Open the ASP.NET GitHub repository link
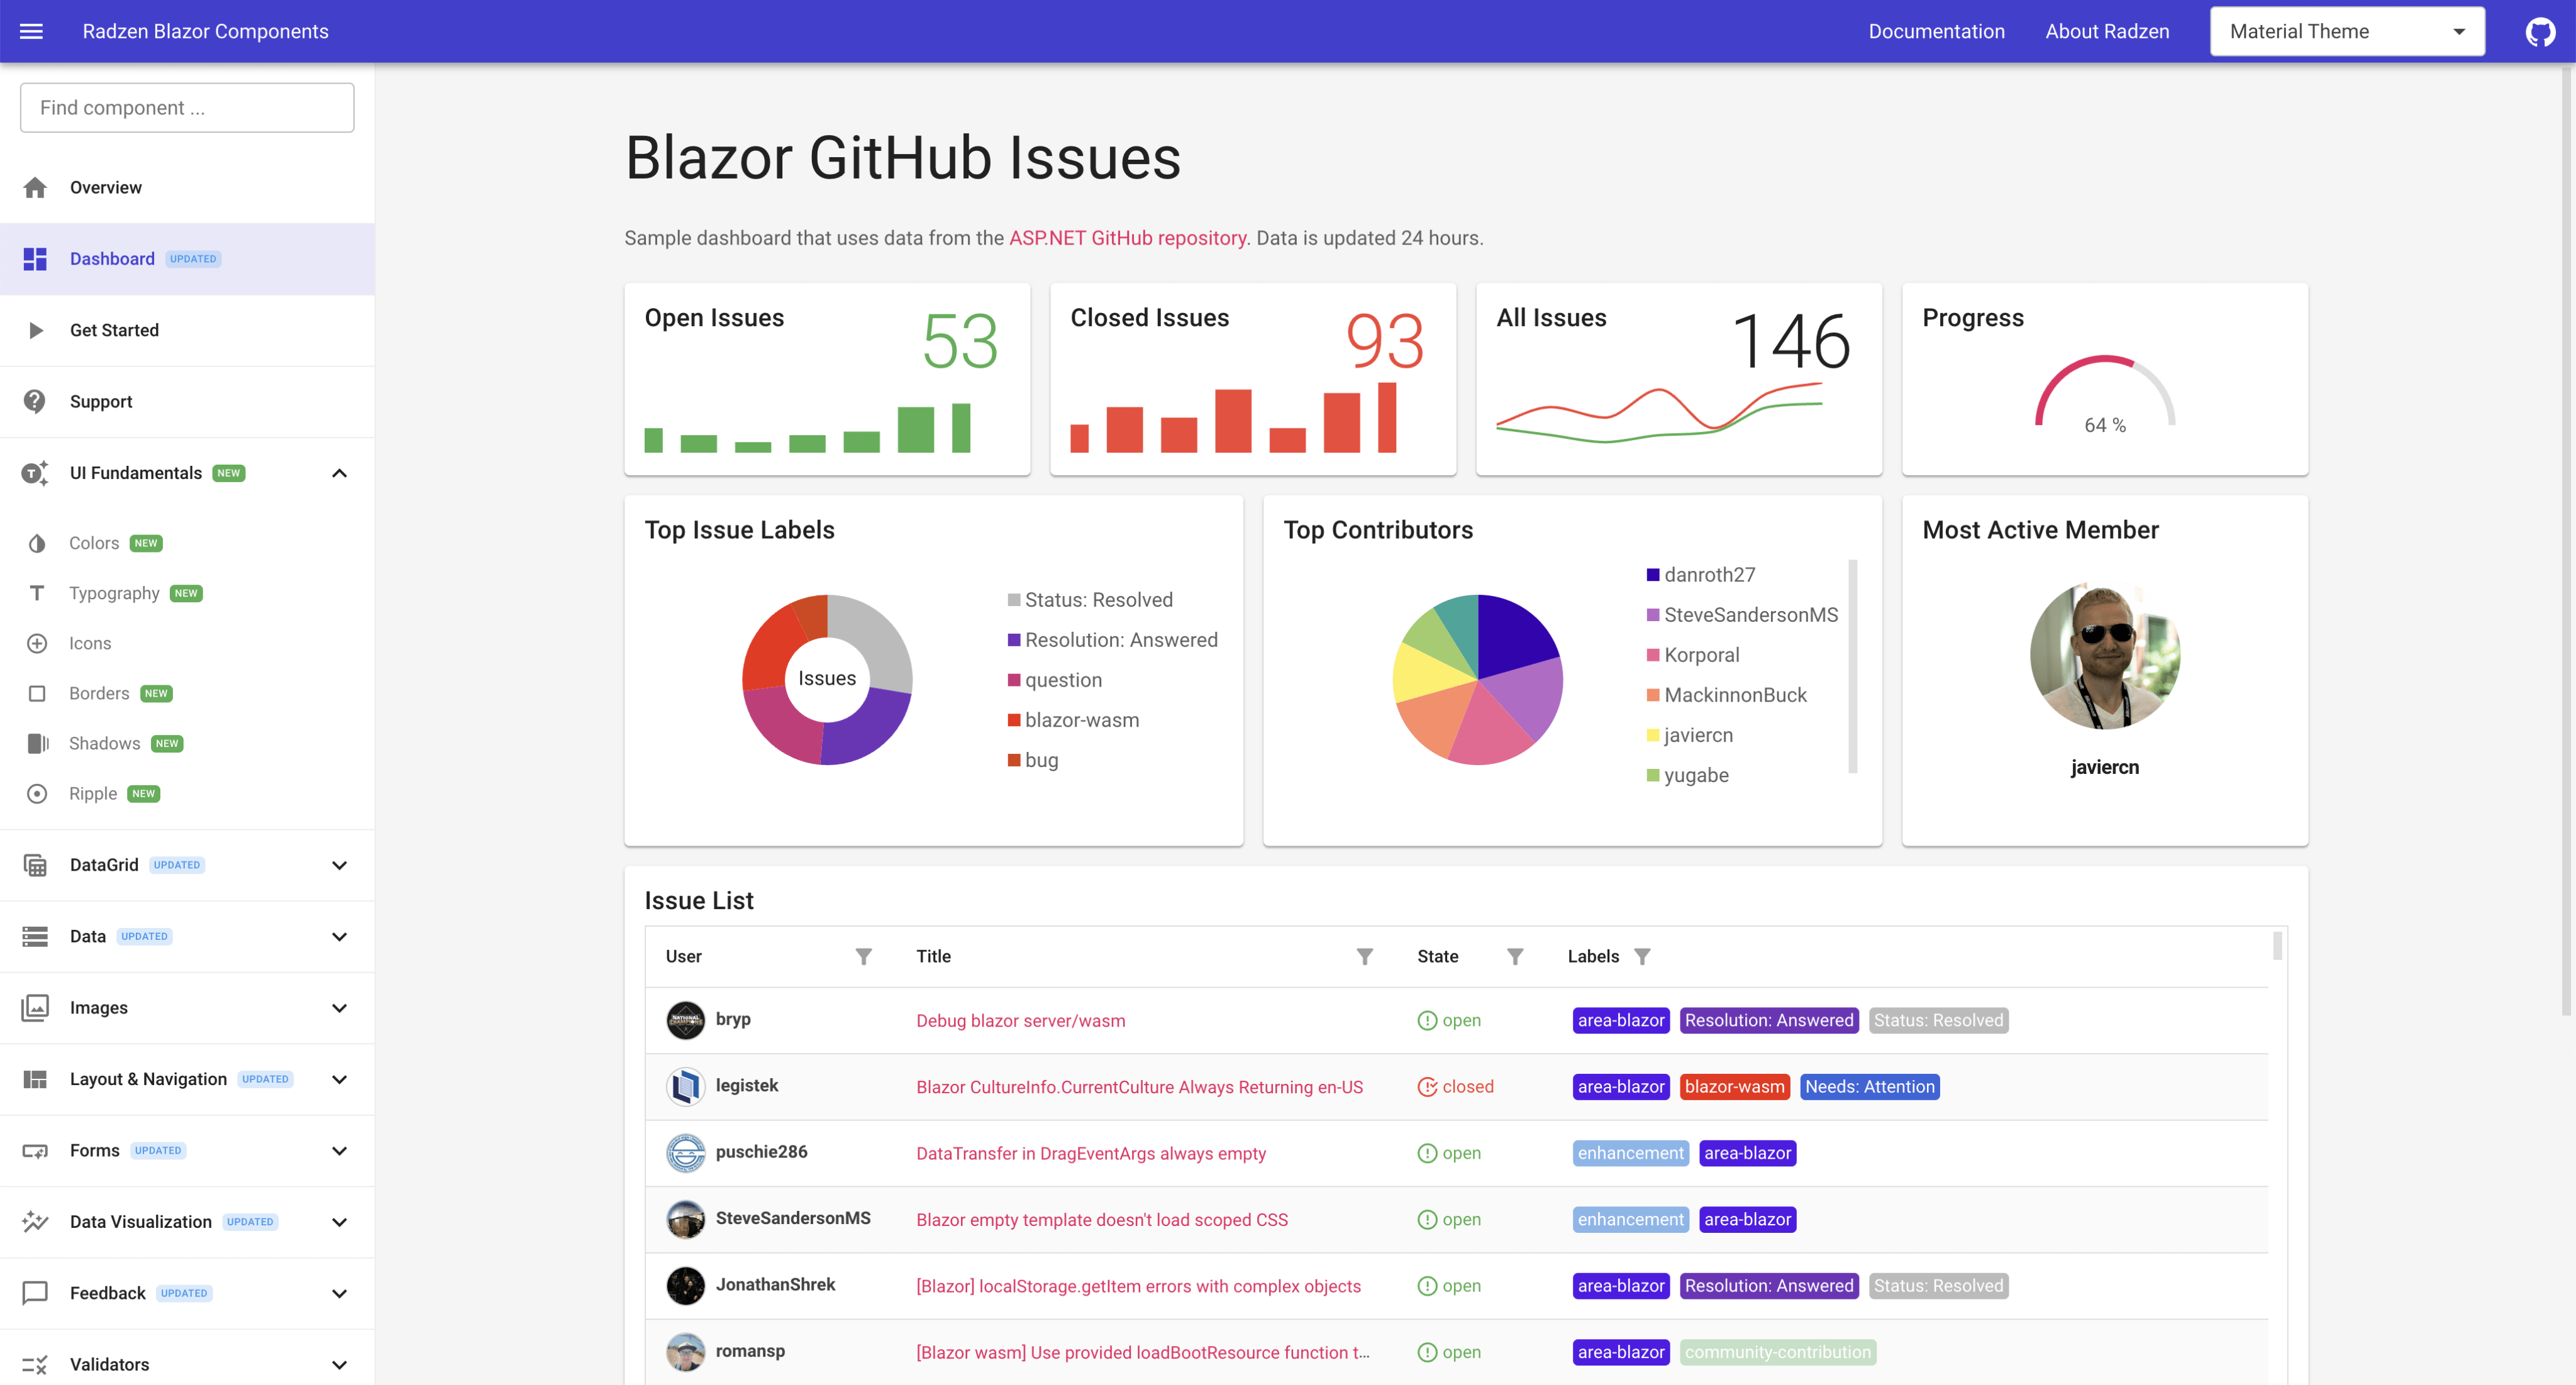 pos(1127,238)
